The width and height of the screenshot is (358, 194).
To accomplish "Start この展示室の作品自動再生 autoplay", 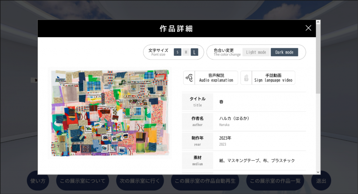I will pos(205,181).
